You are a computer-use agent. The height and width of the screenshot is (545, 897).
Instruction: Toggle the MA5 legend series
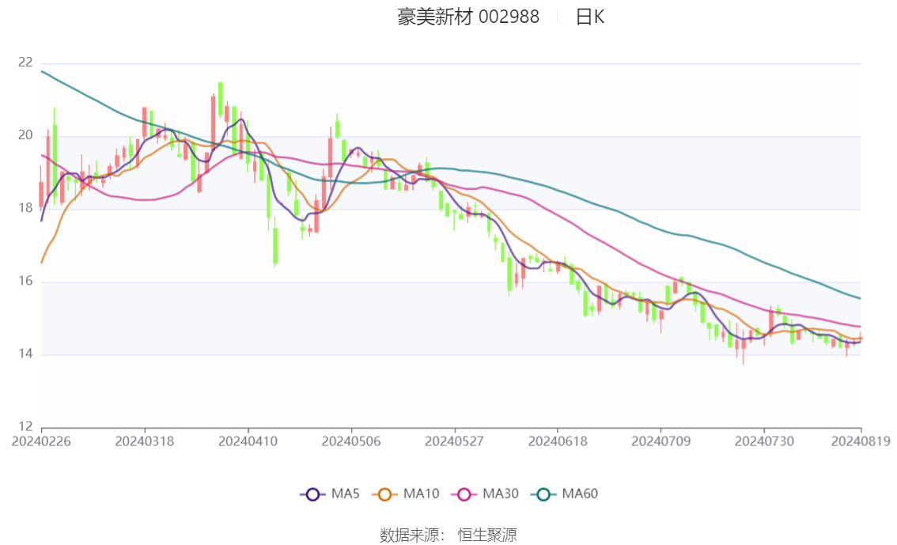(x=330, y=494)
